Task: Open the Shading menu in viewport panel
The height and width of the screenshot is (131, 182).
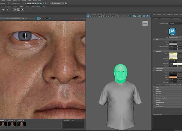Action: tap(94, 14)
